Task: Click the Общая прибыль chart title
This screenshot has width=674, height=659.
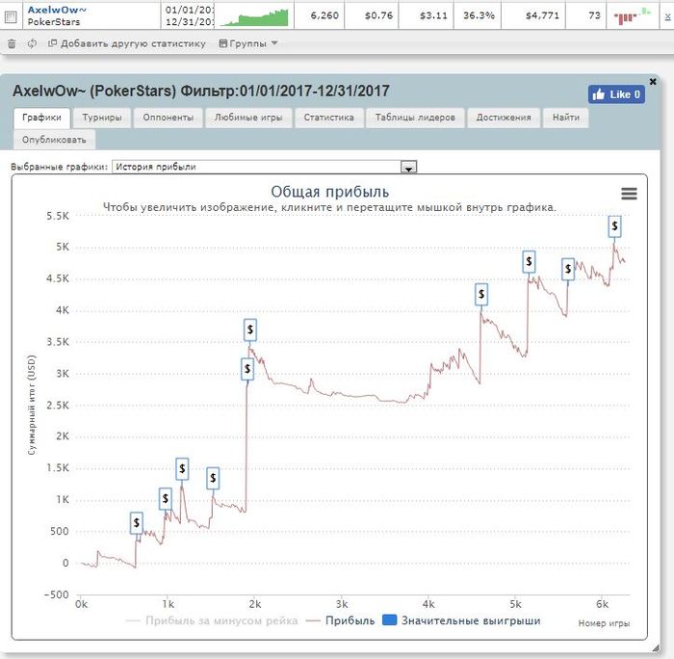Action: click(x=329, y=192)
